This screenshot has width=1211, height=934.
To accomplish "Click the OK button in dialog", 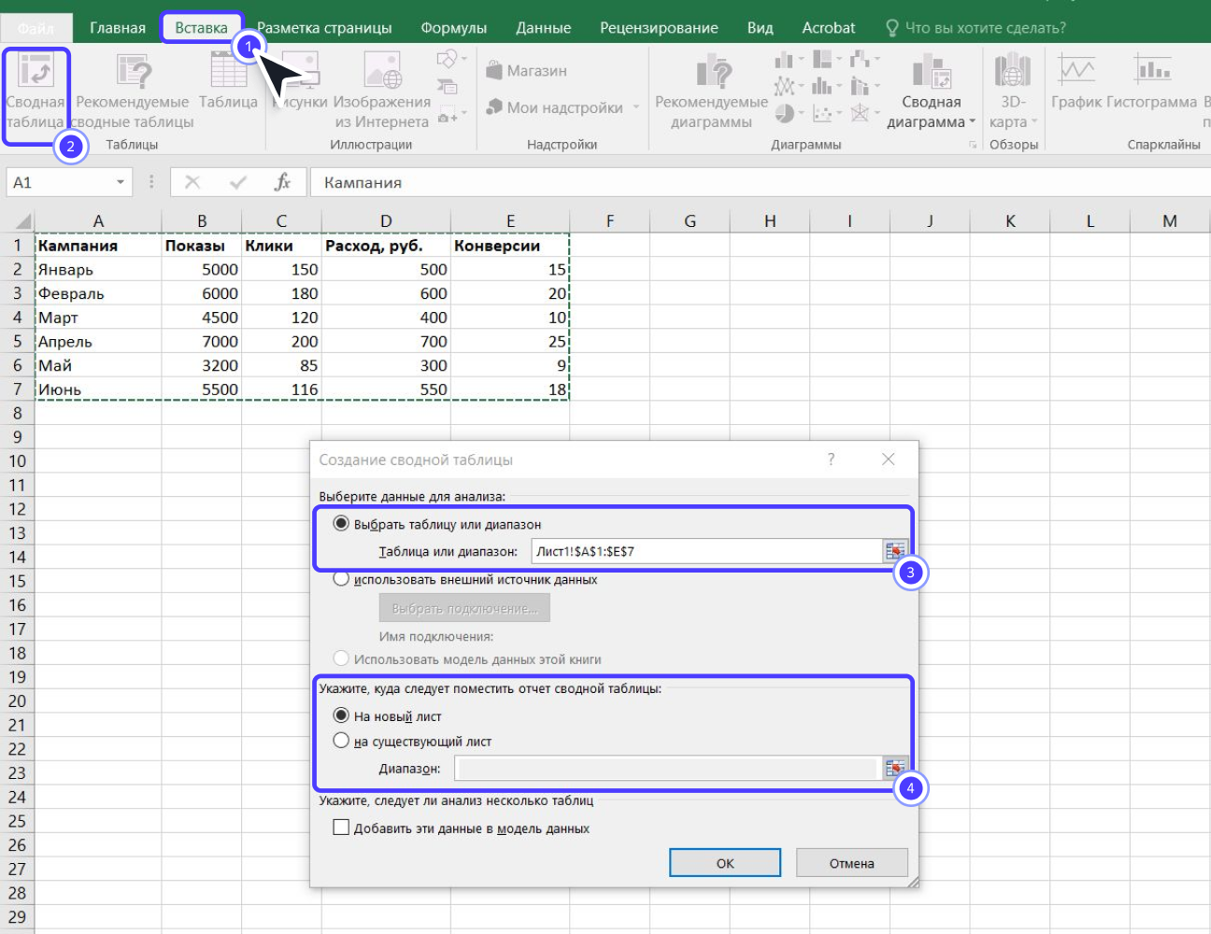I will [x=725, y=863].
